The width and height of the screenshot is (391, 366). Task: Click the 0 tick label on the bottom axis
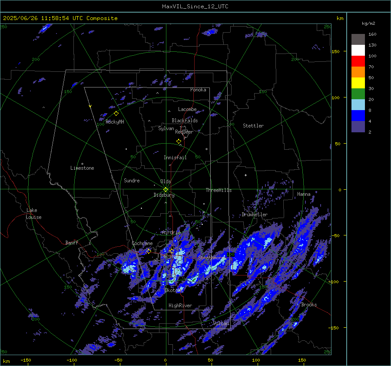(x=166, y=360)
